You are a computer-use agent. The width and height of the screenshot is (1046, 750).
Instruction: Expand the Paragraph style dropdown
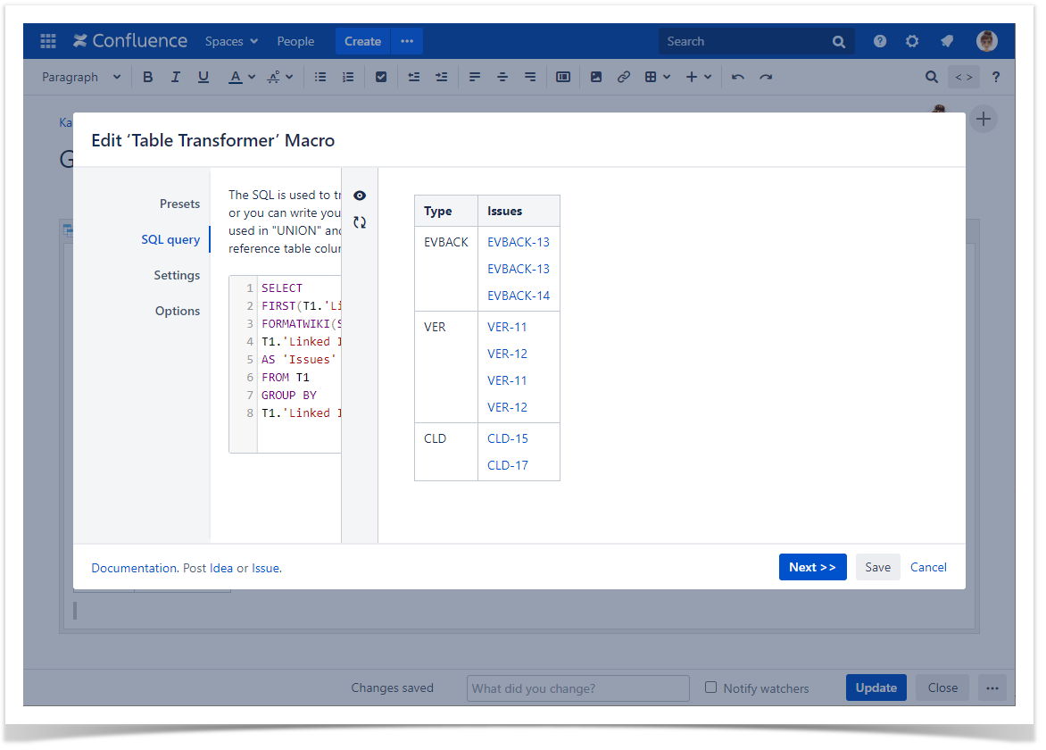click(x=81, y=77)
